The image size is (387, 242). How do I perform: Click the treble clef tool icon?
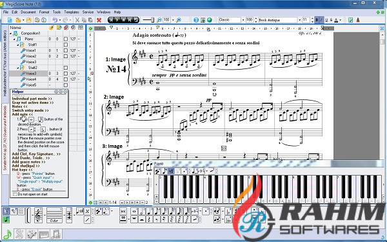(39, 216)
